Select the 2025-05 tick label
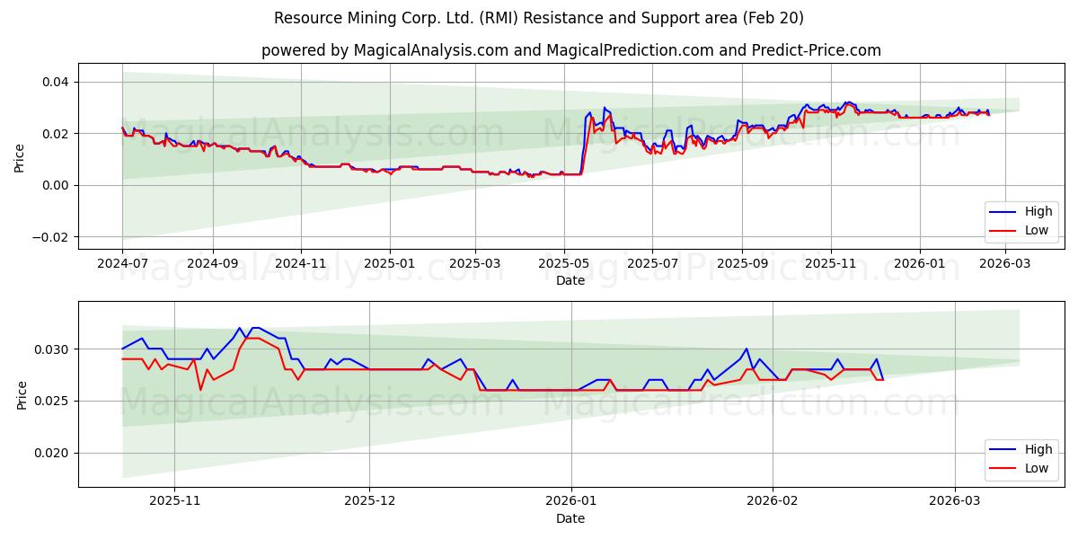1078x539 pixels. pos(564,264)
